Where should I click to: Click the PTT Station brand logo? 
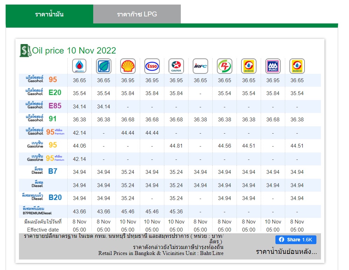point(79,66)
